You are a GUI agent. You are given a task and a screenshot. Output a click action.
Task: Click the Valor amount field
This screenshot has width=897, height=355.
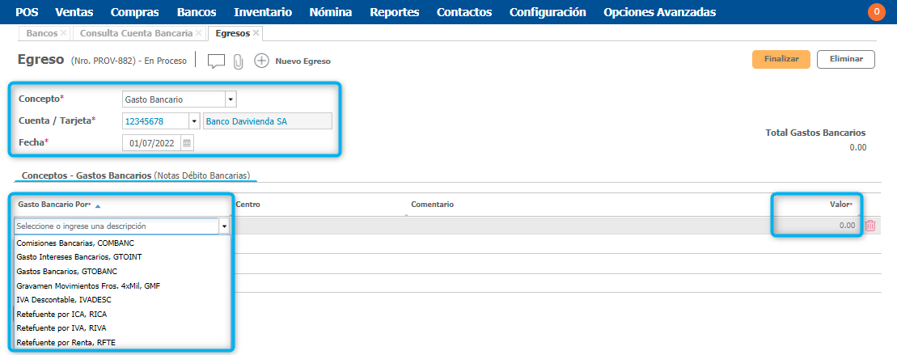(x=817, y=226)
